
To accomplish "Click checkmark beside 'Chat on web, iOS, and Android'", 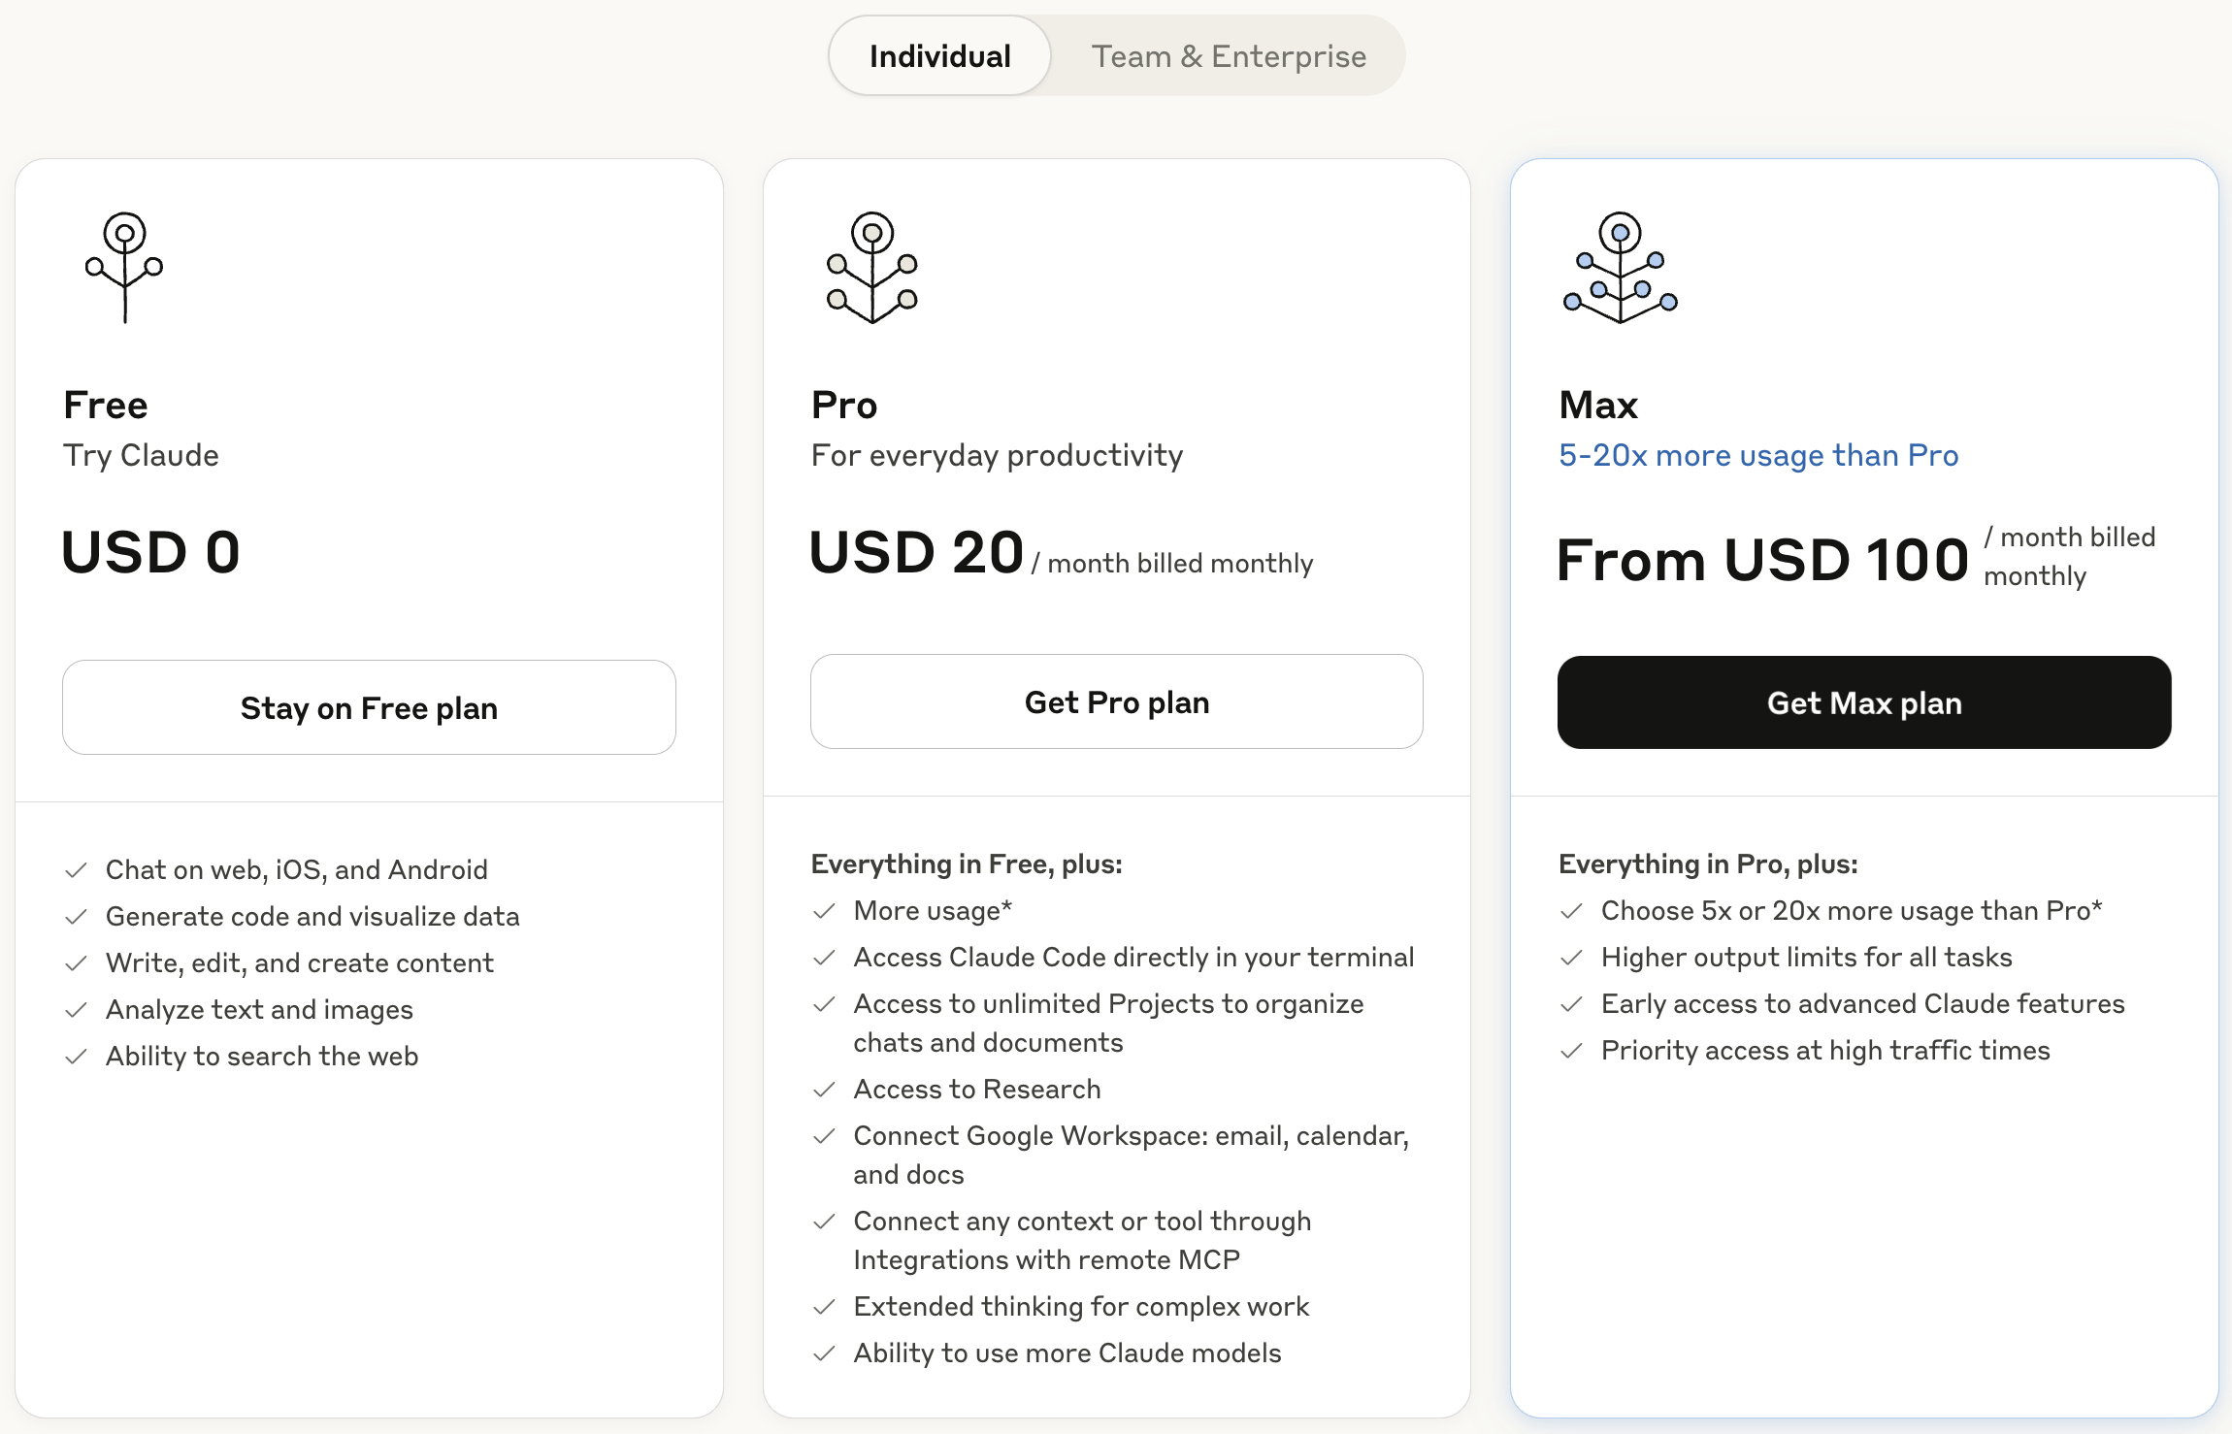I will pyautogui.click(x=77, y=870).
